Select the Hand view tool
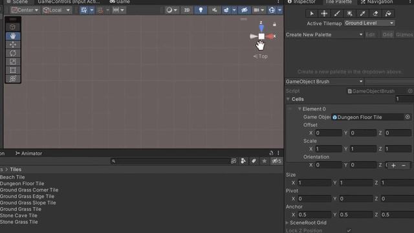This screenshot has height=233, width=414. point(13,36)
